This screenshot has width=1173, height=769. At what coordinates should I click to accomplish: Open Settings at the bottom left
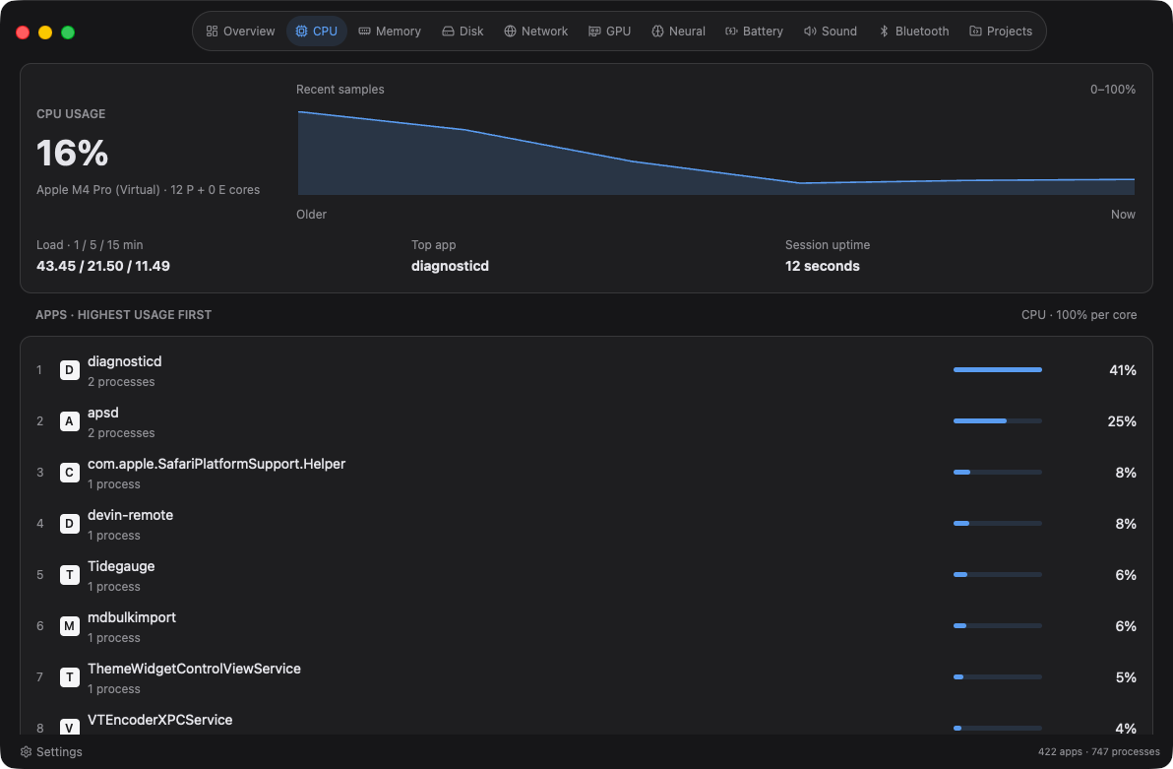pos(51,752)
